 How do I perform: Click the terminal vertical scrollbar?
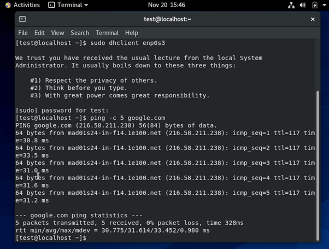(x=318, y=164)
